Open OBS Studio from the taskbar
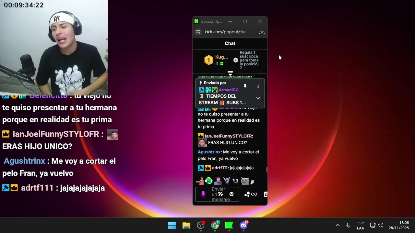Viewport: 415px width, 233px height. click(201, 225)
